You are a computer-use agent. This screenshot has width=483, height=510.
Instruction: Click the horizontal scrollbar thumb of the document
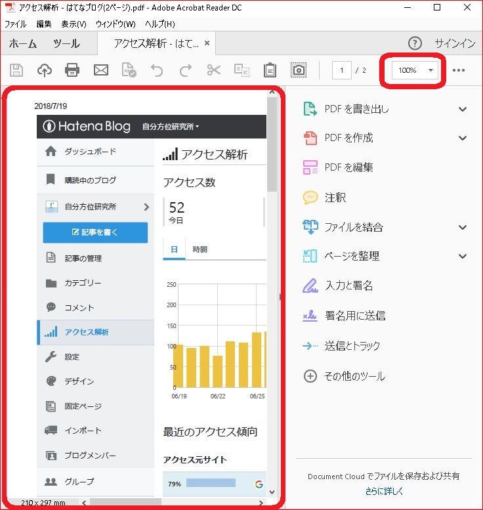tap(125, 503)
